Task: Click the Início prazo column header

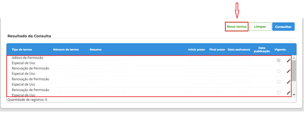Action: [196, 50]
